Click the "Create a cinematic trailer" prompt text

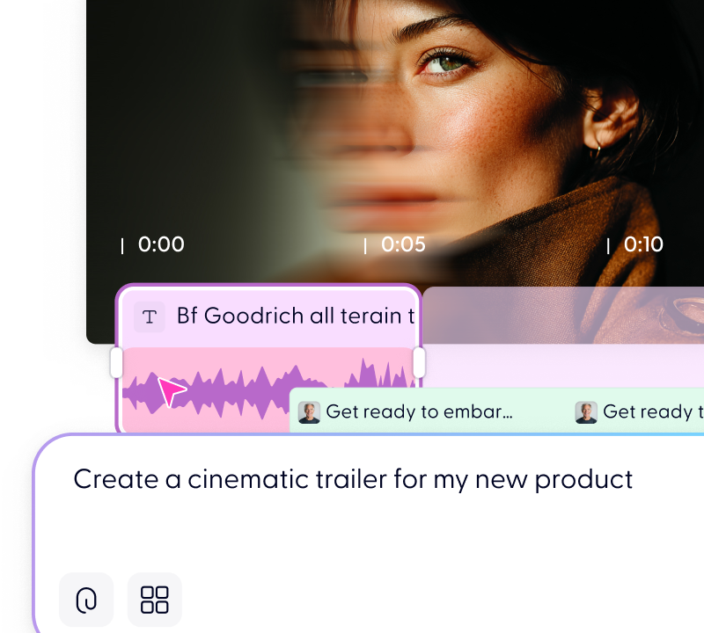coord(353,479)
